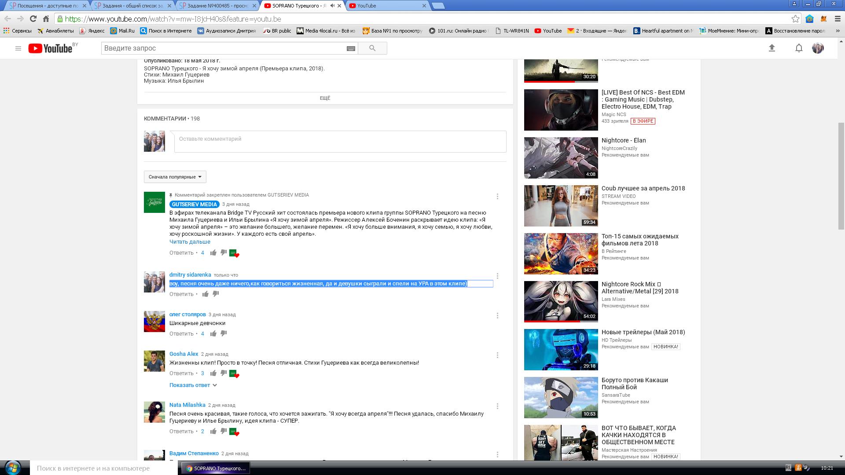Open options menu for Gosha Alex comment
Image resolution: width=845 pixels, height=475 pixels.
pos(497,355)
